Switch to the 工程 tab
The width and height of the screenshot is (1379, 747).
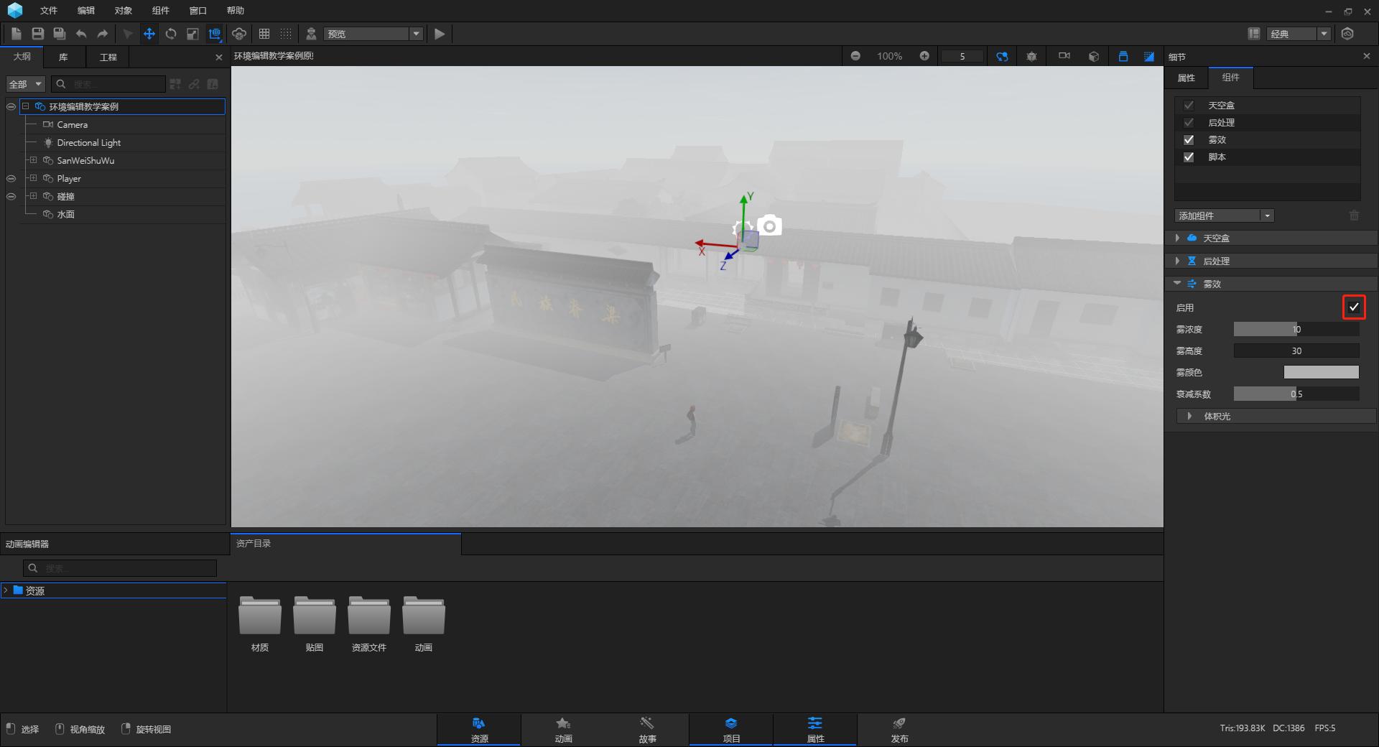tap(108, 57)
